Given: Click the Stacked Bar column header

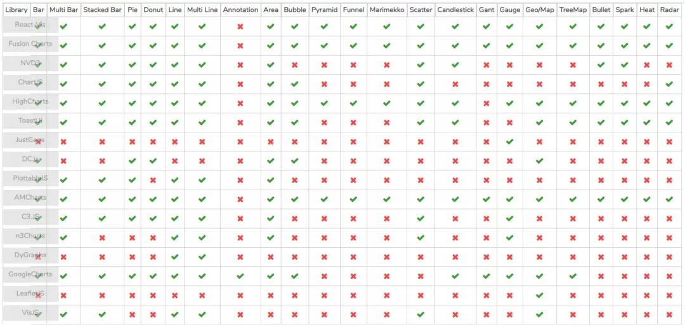Looking at the screenshot, I should pos(102,10).
